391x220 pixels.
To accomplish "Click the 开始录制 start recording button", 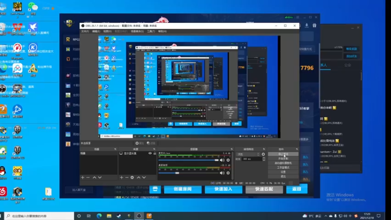I will click(x=283, y=158).
